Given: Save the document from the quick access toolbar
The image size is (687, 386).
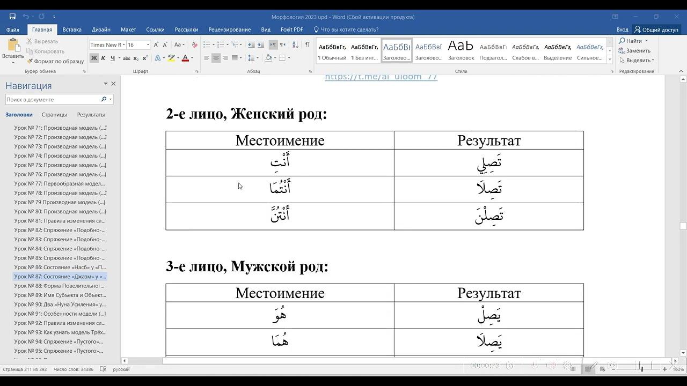Looking at the screenshot, I should [12, 17].
